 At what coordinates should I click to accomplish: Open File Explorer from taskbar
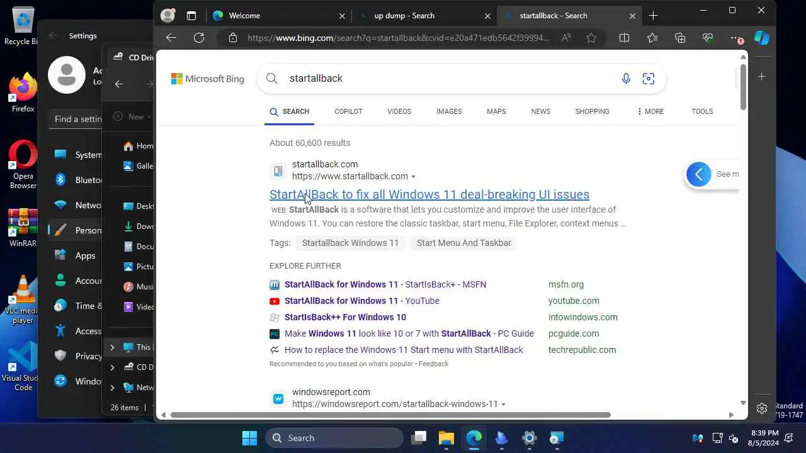click(x=446, y=438)
